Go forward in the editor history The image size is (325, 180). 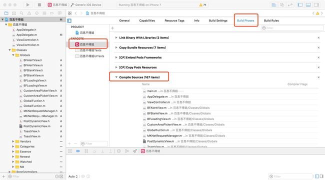(81, 13)
